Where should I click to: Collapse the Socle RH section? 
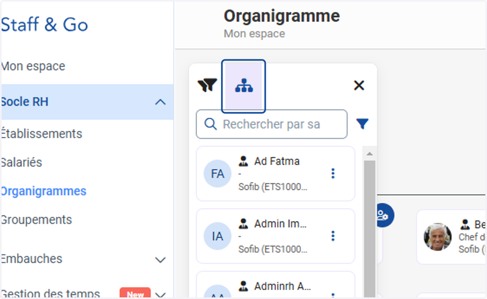coord(161,102)
